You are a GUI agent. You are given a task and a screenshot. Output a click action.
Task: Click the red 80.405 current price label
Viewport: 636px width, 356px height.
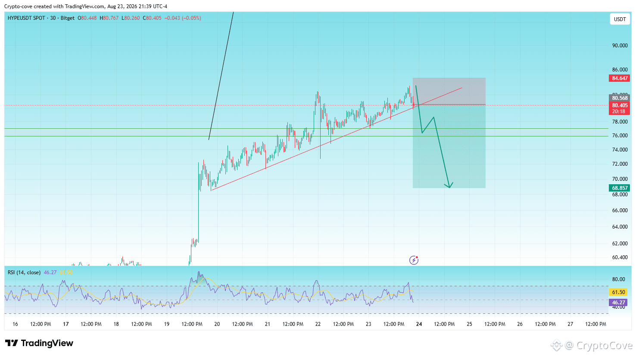[620, 105]
